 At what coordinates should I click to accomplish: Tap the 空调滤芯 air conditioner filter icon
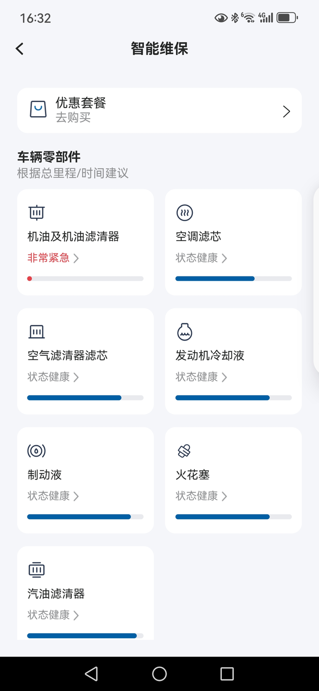pos(184,213)
